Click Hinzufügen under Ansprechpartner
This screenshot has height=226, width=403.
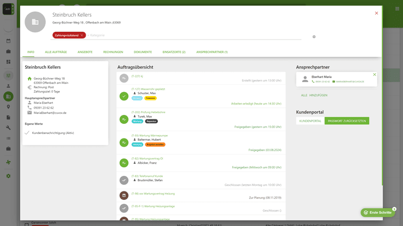click(x=318, y=96)
